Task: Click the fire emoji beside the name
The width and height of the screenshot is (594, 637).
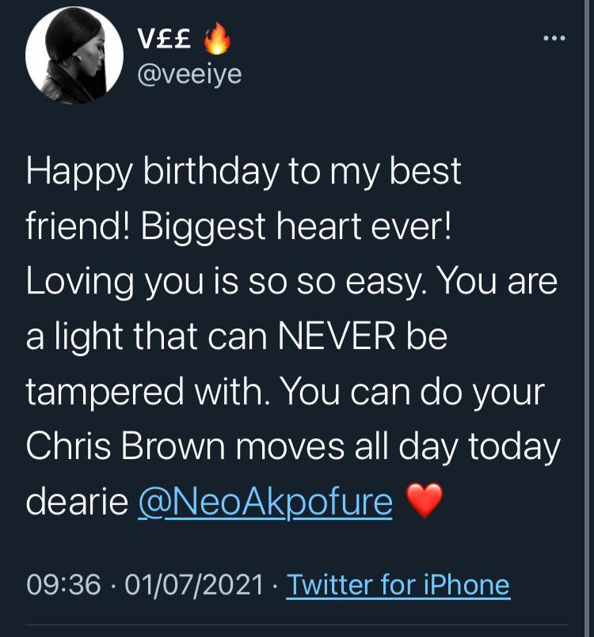Action: click(217, 40)
